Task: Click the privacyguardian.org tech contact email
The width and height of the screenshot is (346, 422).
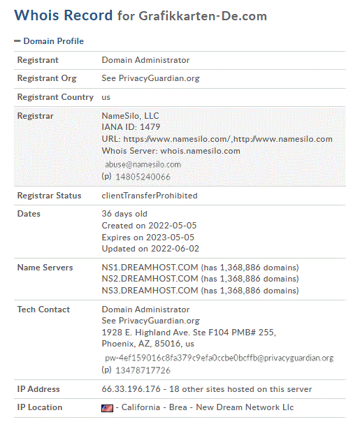Action: (x=219, y=358)
